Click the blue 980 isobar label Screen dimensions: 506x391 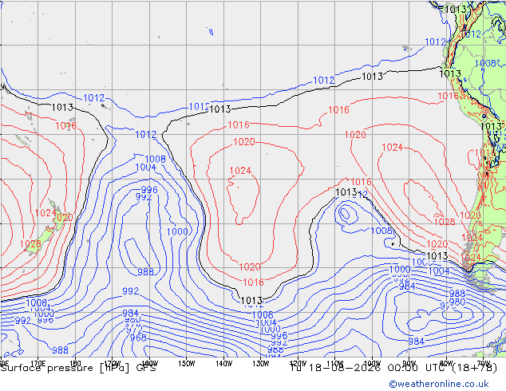(x=457, y=302)
